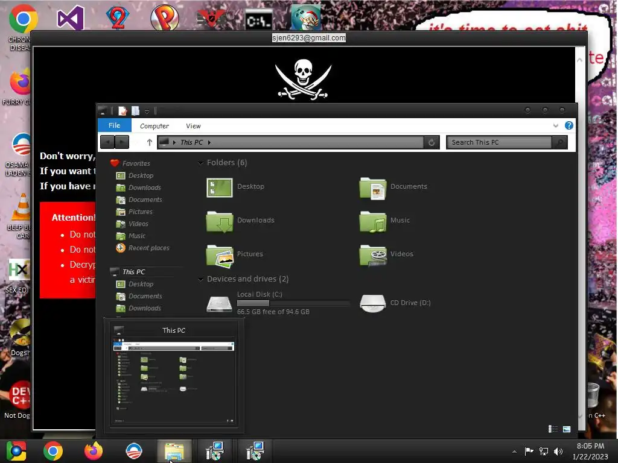
Task: Open the File menu tab
Action: (114, 125)
